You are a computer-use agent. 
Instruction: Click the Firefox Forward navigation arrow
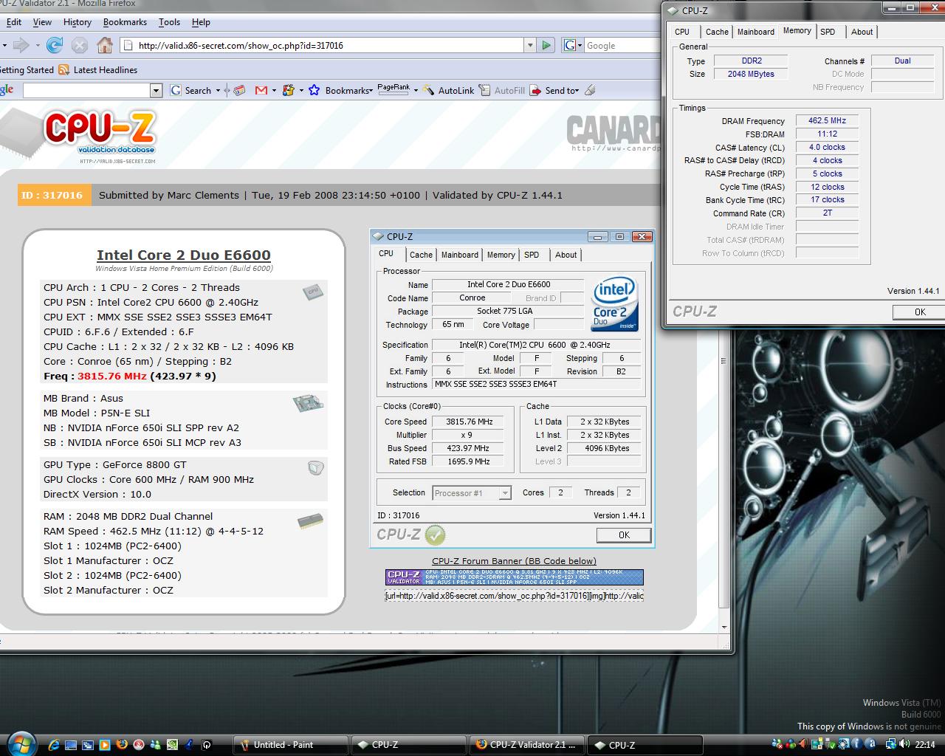(x=21, y=46)
